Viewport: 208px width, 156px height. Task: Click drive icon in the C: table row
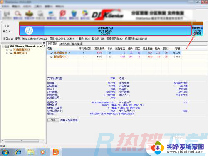coord(51,53)
